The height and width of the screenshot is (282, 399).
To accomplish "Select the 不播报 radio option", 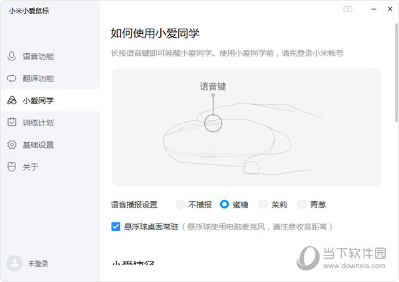I will tap(180, 204).
